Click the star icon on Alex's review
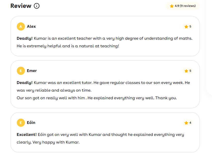Viewport: 212px width, 155px height. point(186,26)
